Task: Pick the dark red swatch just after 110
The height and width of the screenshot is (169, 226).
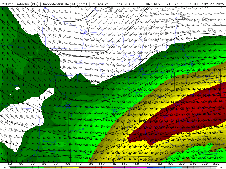Action: [81, 168]
